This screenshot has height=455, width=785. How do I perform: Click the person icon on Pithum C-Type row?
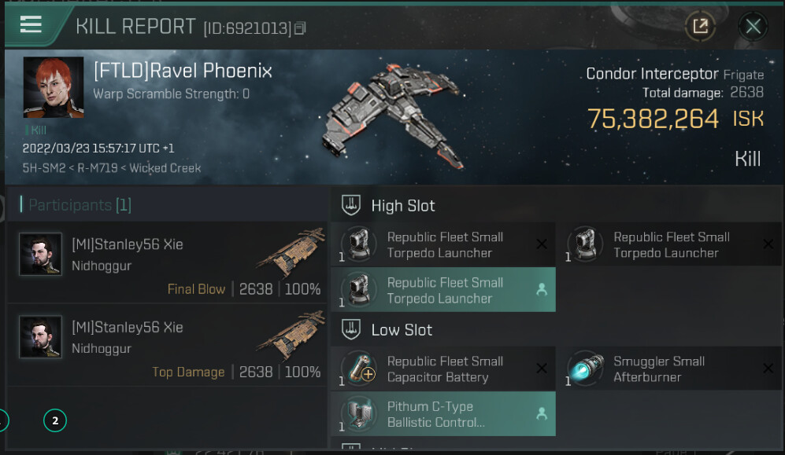coord(541,413)
